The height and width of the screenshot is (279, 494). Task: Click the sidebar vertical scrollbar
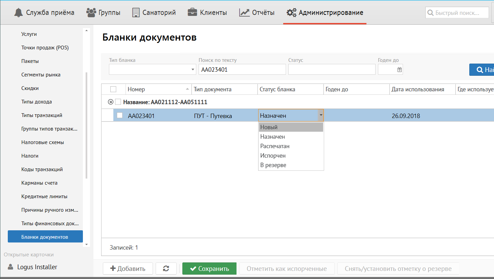coord(87,125)
